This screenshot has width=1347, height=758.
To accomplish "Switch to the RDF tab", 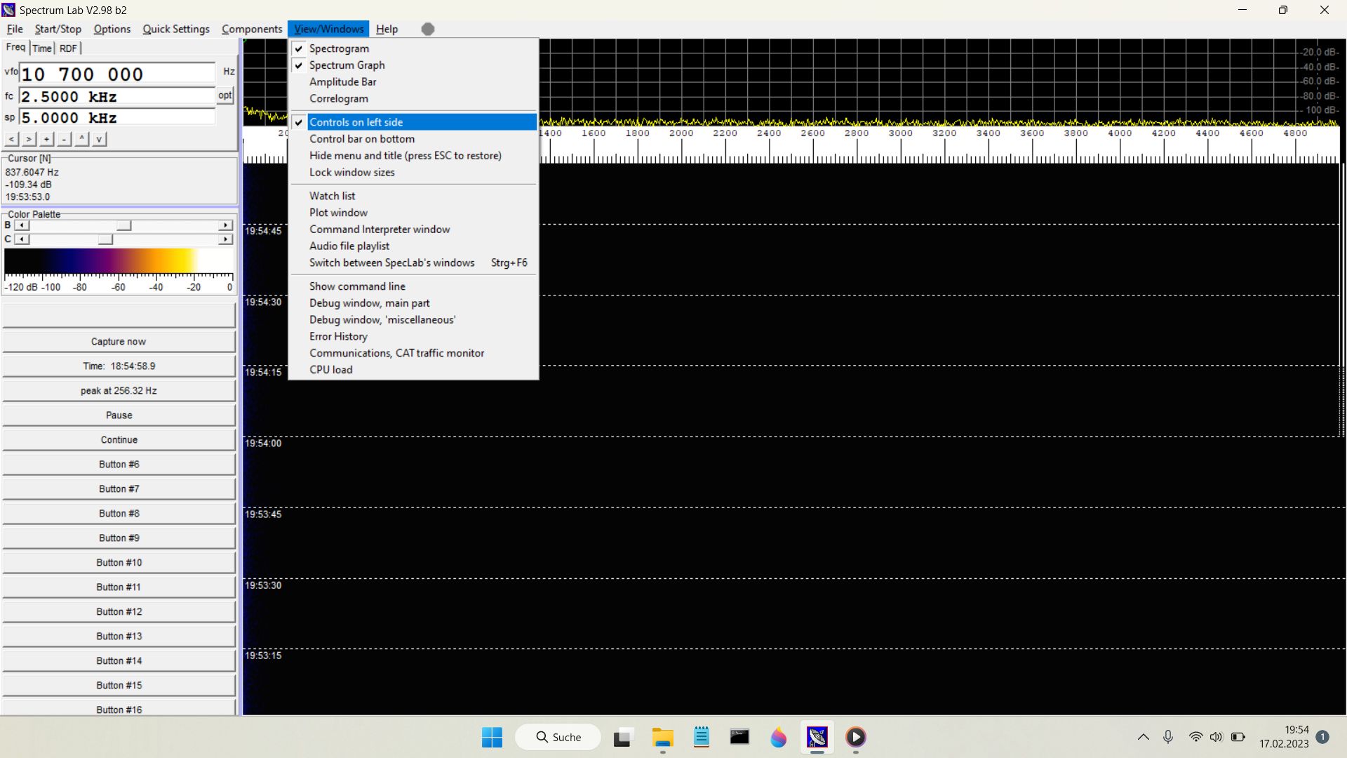I will [x=68, y=48].
